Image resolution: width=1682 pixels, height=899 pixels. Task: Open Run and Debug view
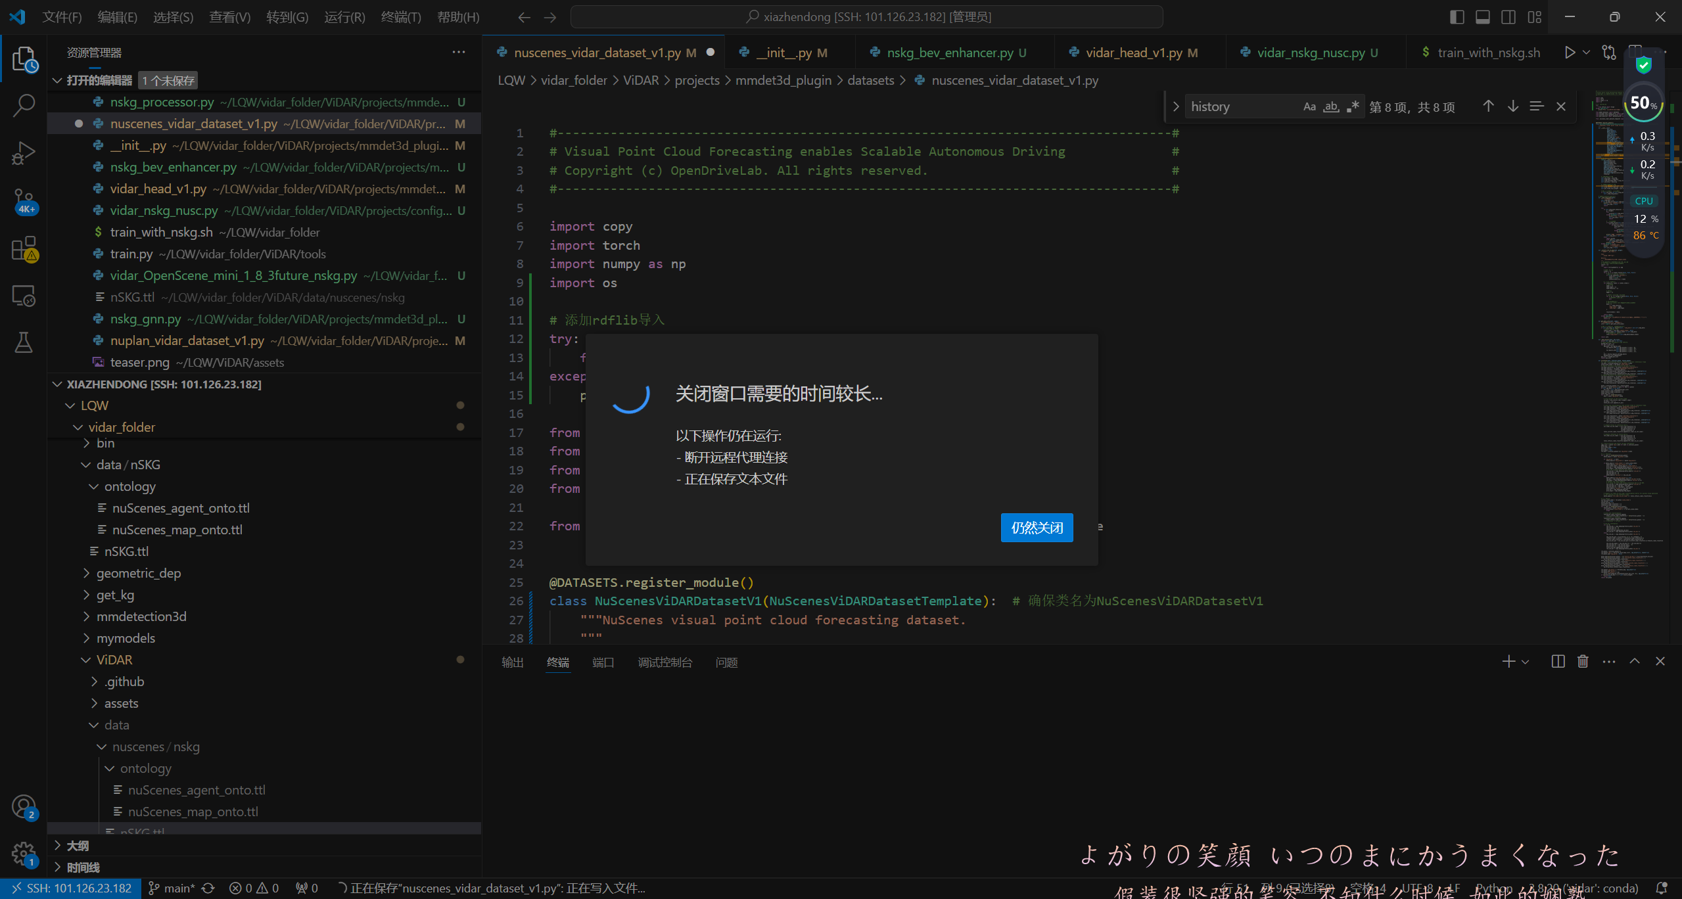tap(24, 153)
